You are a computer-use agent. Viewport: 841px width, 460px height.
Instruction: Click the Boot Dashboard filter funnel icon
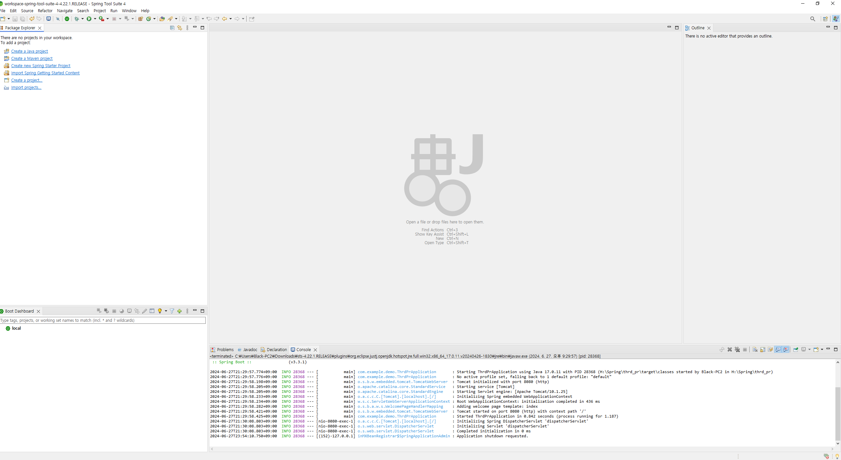point(172,311)
